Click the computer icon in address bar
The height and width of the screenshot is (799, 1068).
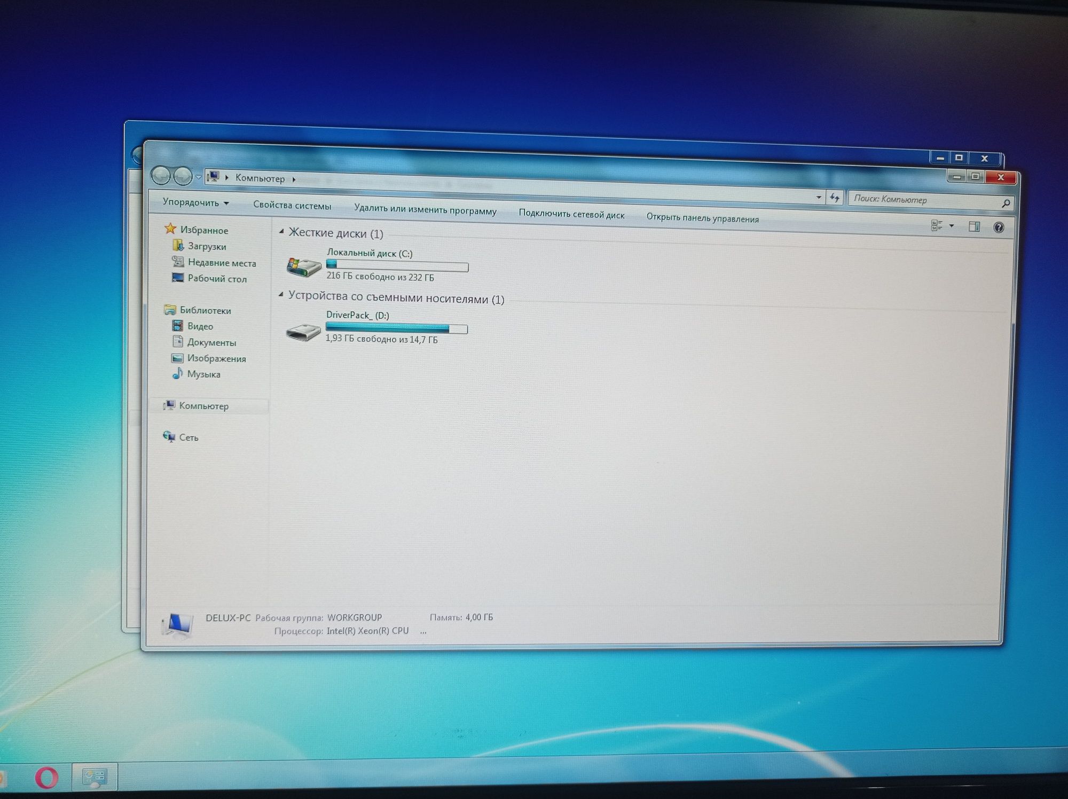click(x=213, y=176)
